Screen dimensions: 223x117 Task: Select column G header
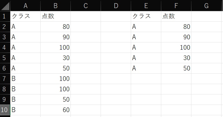point(206,5)
